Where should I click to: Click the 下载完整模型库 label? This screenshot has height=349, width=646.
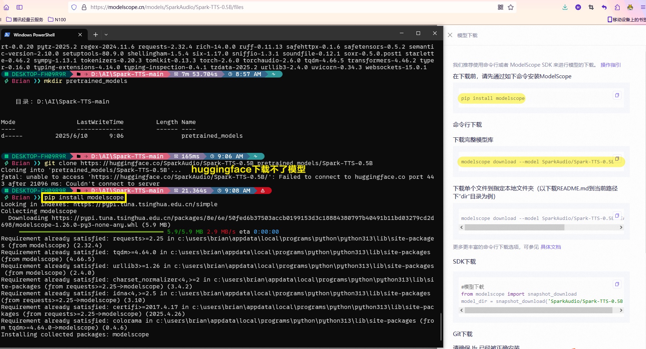[x=473, y=140]
